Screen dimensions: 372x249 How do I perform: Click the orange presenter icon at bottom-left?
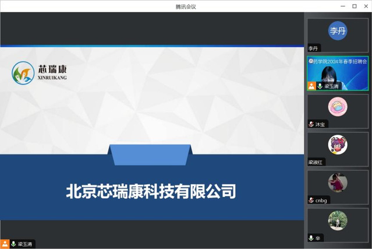(5, 244)
